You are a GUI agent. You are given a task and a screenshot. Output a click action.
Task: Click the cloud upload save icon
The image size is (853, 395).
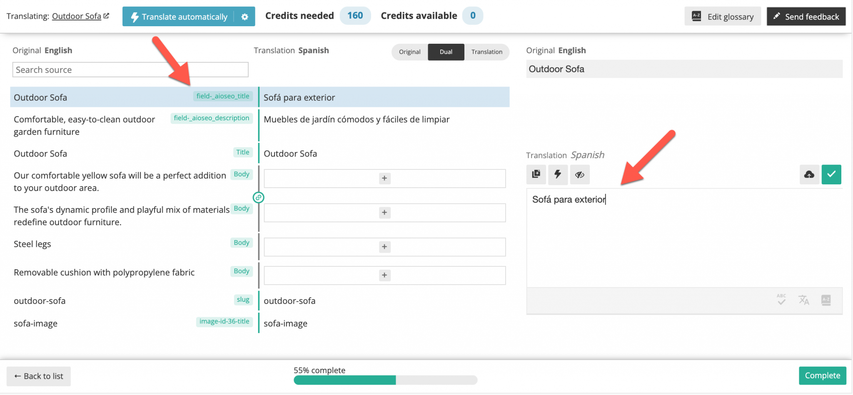point(809,174)
